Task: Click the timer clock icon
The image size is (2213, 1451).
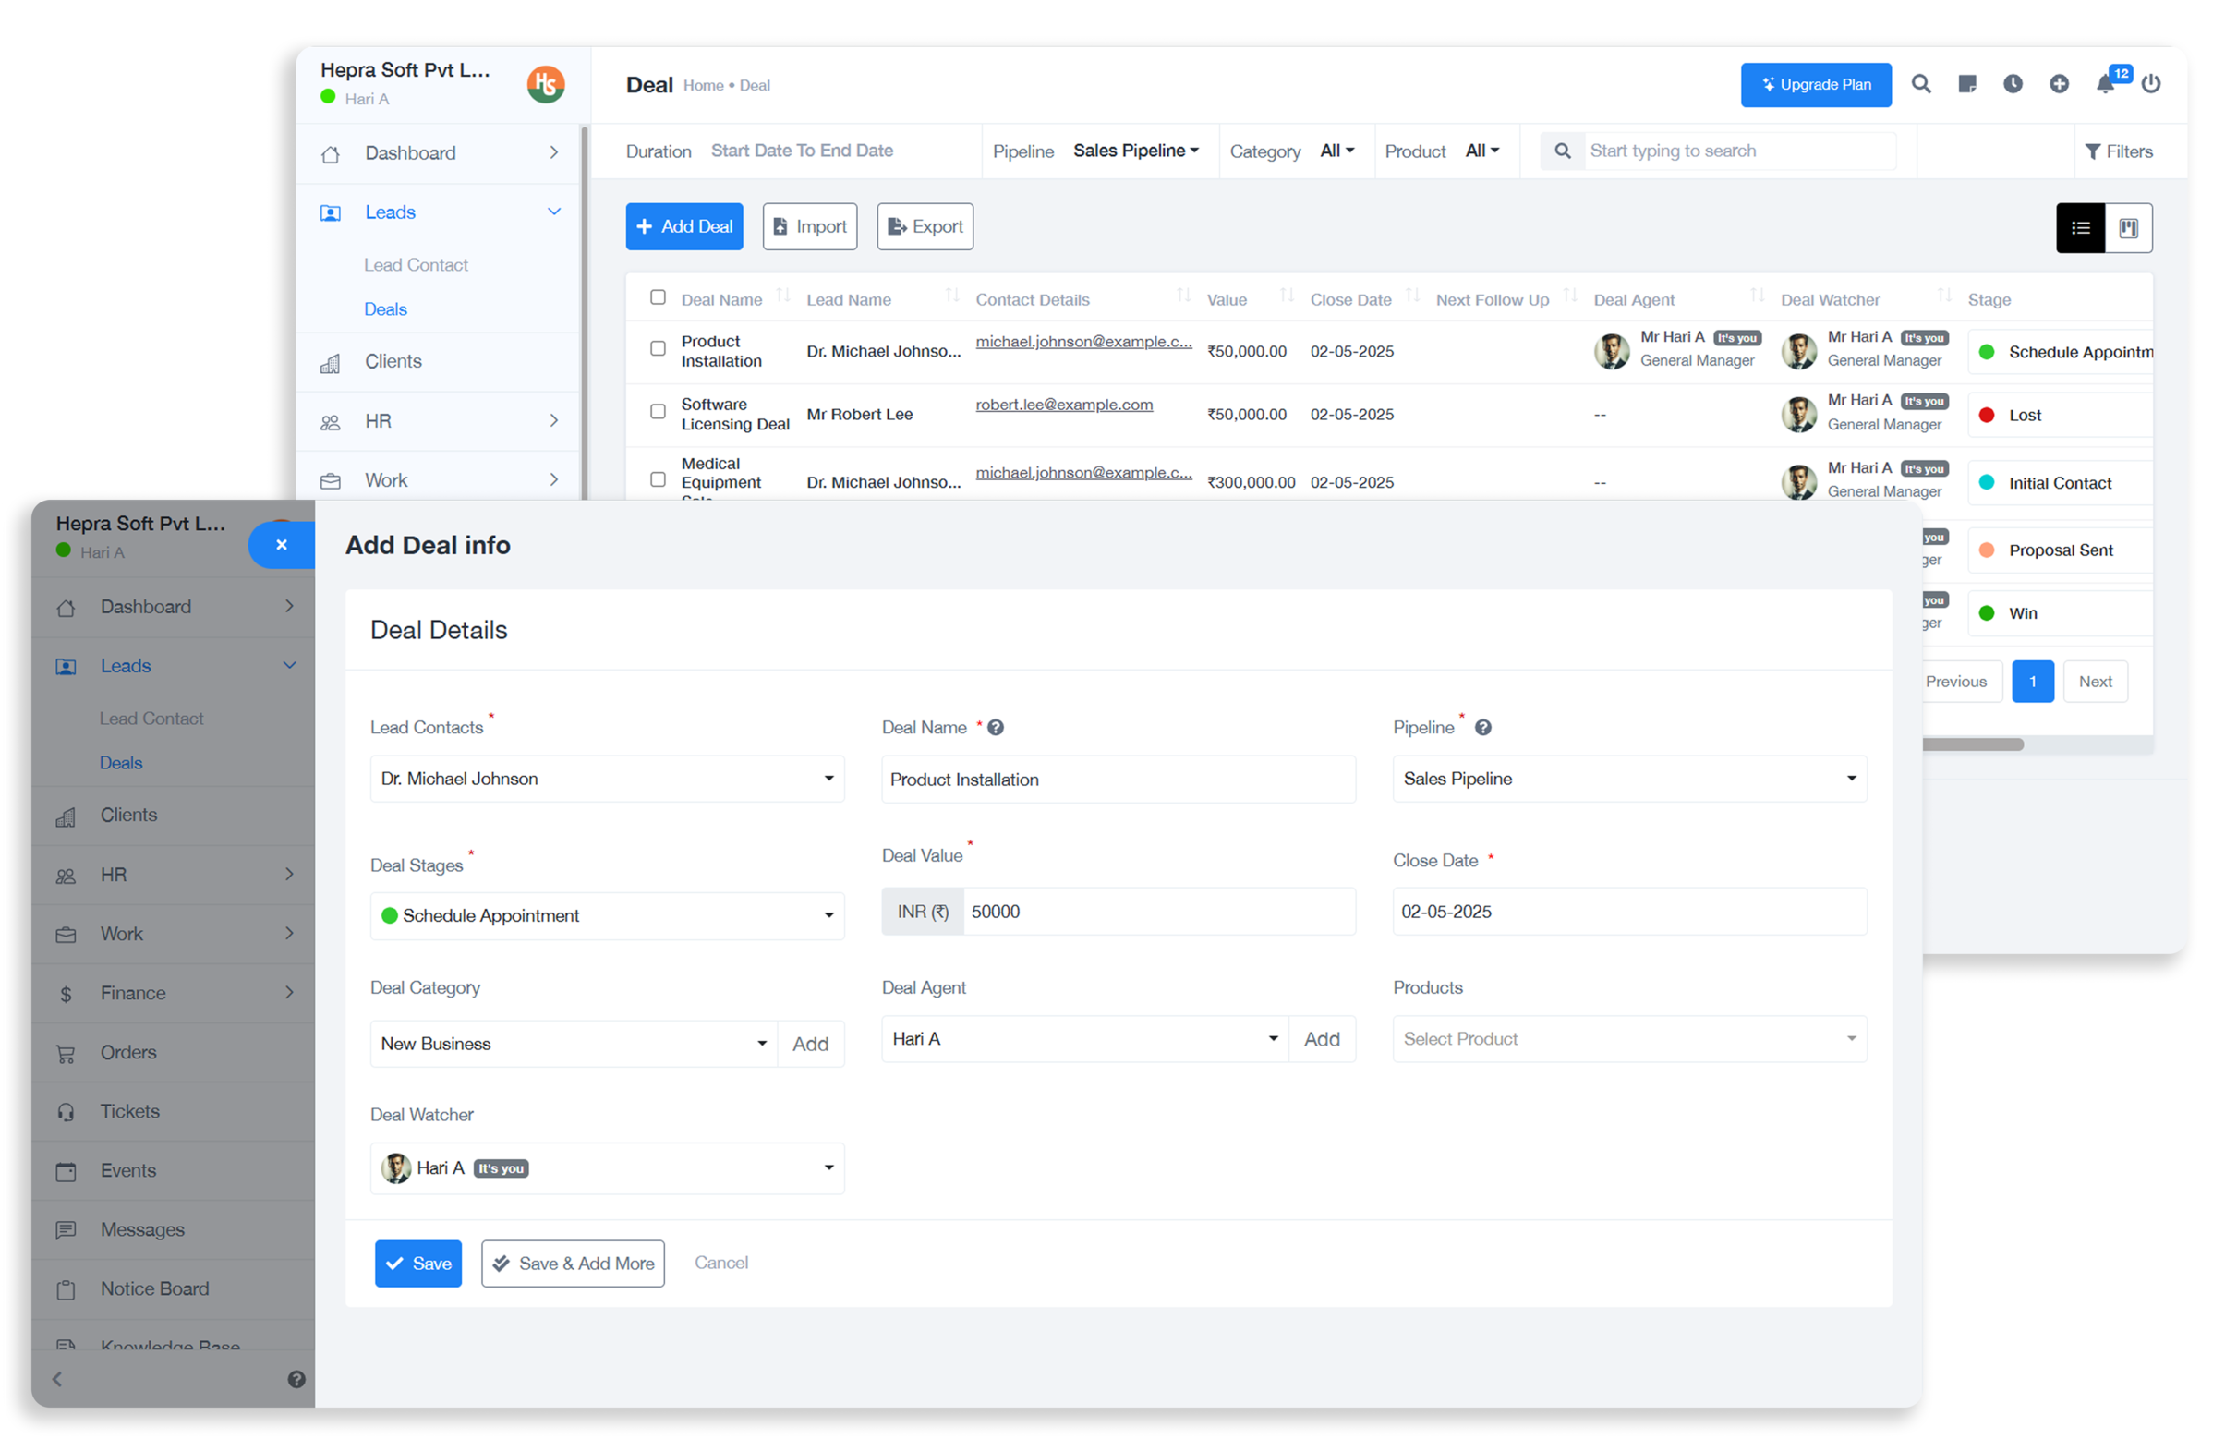Action: 2013,85
